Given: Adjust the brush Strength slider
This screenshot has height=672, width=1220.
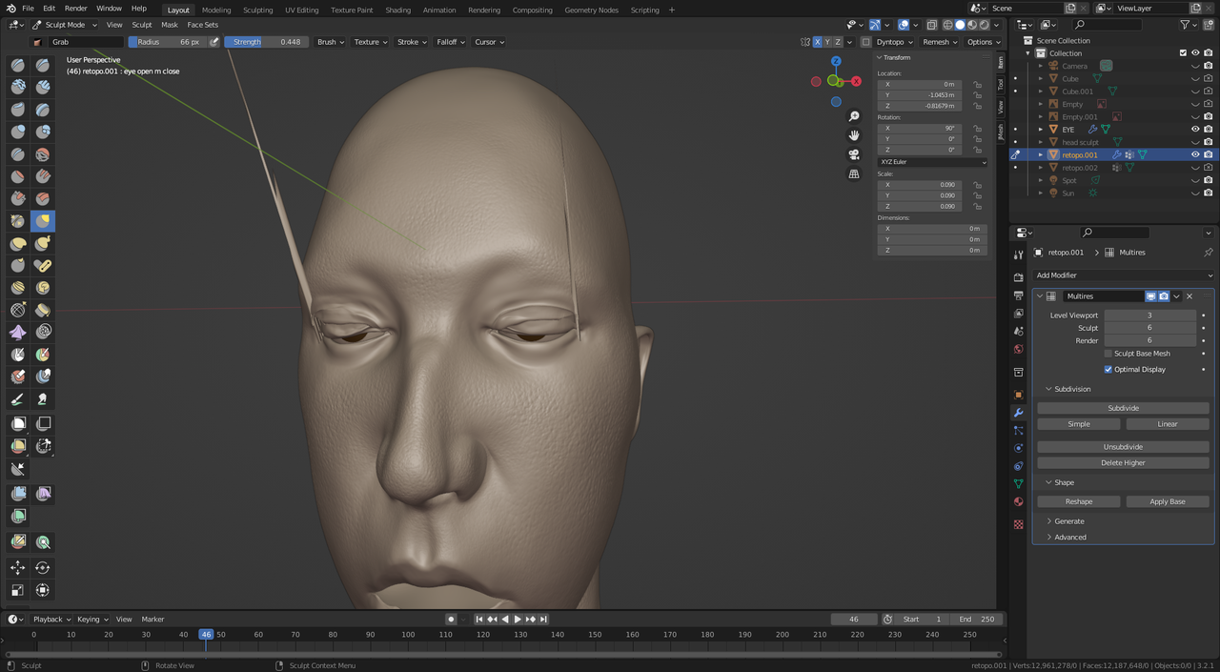Looking at the screenshot, I should click(266, 42).
